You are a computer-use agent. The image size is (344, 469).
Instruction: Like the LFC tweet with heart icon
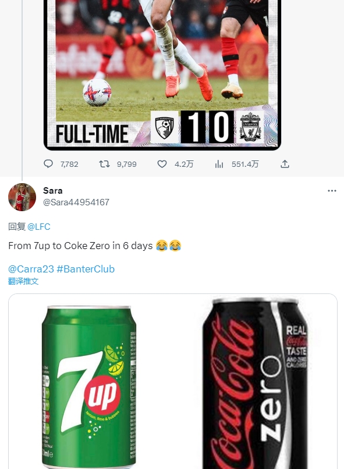(162, 164)
